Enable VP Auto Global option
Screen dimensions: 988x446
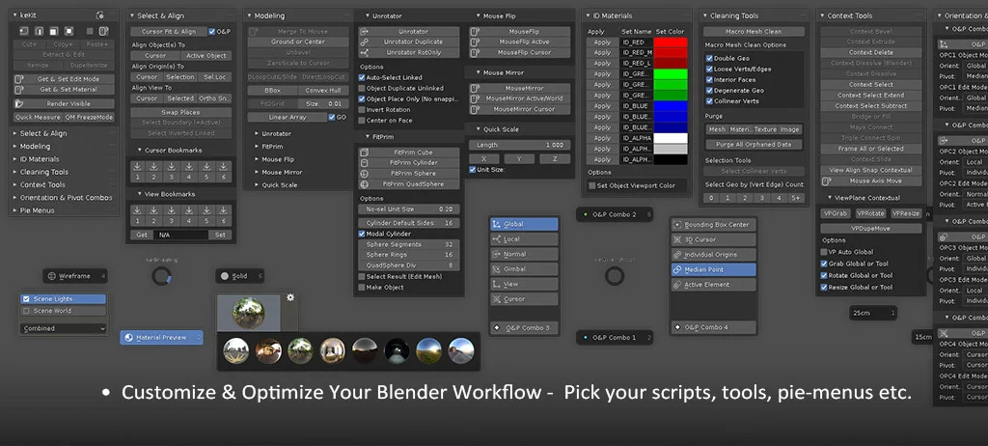click(x=824, y=252)
